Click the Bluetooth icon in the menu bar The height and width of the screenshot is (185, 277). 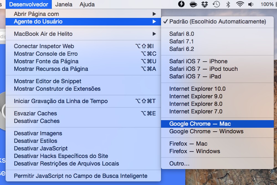click(x=228, y=4)
